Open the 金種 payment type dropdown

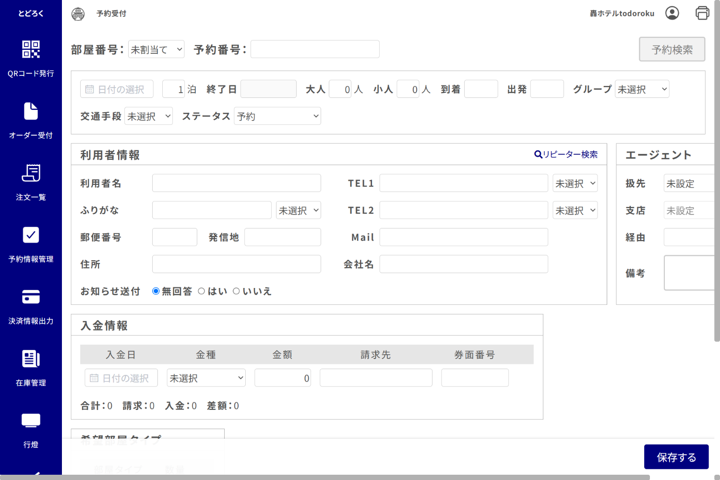pyautogui.click(x=206, y=377)
